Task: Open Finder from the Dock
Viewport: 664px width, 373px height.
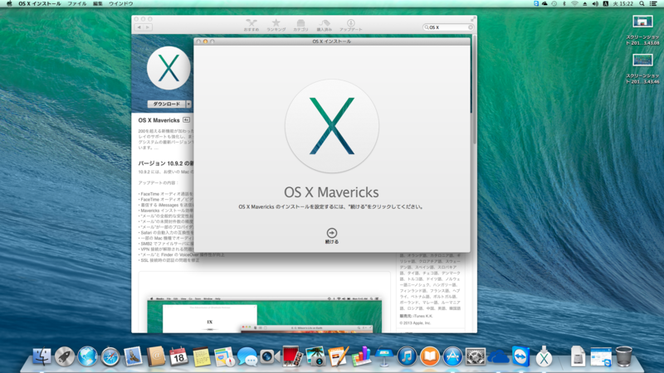Action: tap(42, 356)
